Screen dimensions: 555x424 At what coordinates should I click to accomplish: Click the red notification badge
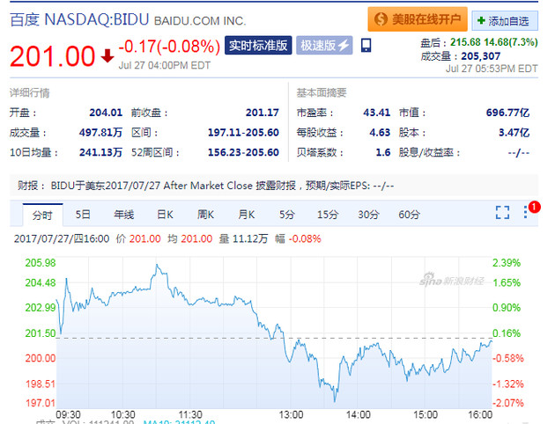pos(534,207)
